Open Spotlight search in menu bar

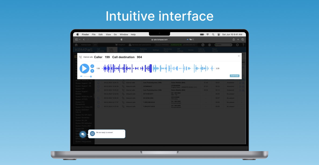[x=213, y=35]
